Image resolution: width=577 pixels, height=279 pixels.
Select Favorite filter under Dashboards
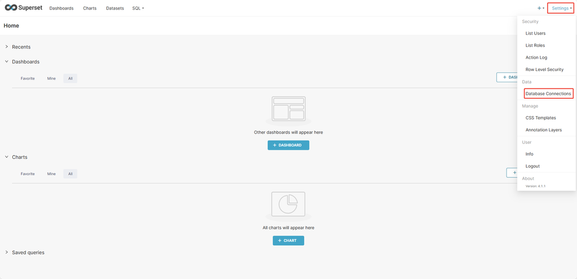(28, 78)
